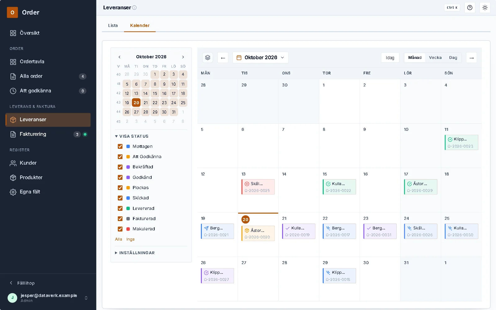Uncheck the Mottagen status checkbox
Image resolution: width=496 pixels, height=310 pixels.
point(120,146)
